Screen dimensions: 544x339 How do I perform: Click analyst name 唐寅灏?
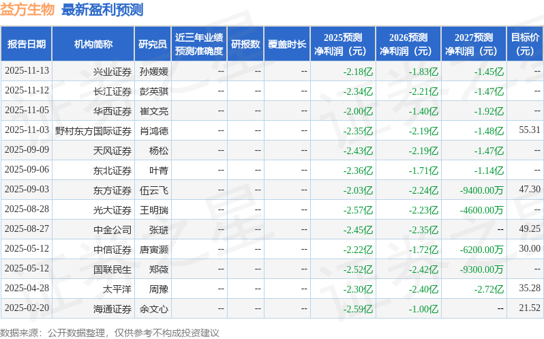(x=153, y=250)
